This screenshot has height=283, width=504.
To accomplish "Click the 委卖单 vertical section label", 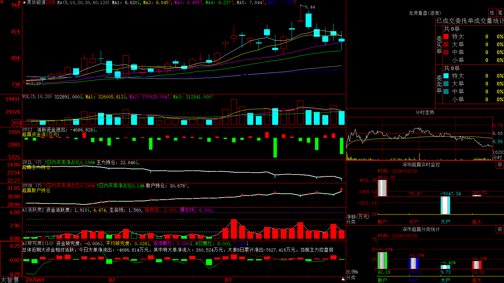I will [x=439, y=84].
